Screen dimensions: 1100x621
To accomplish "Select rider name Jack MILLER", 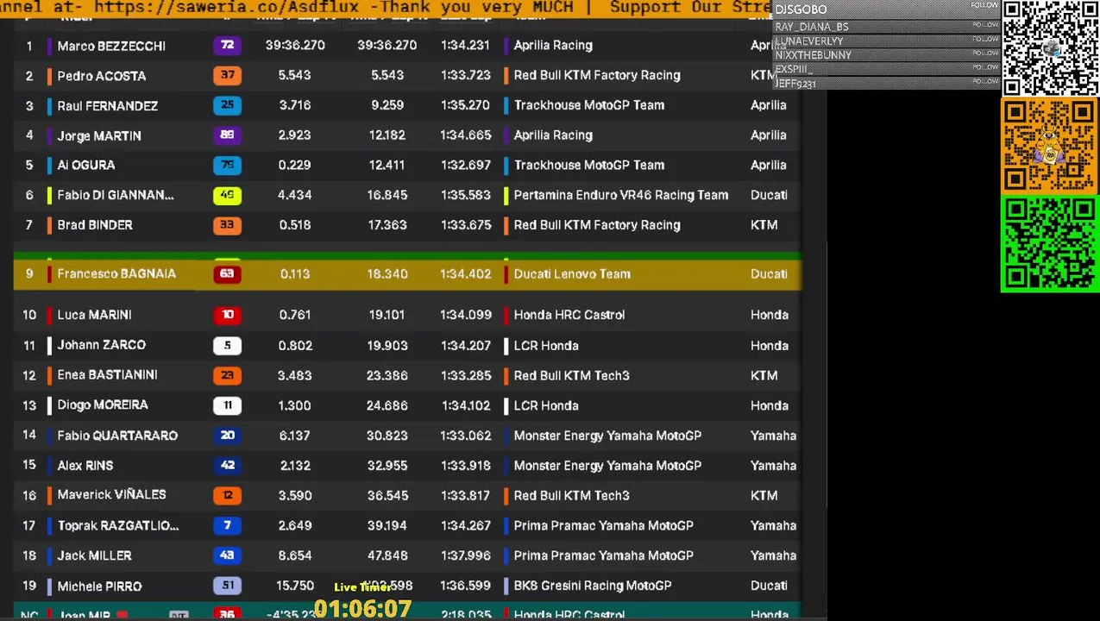I will (x=95, y=555).
